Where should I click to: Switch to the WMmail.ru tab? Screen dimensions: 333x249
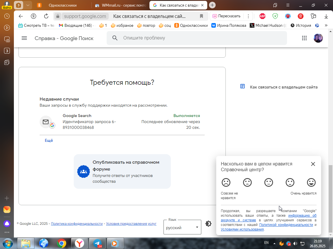click(x=121, y=5)
